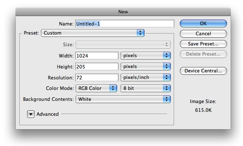Click the Image Size label
Image resolution: width=243 pixels, height=146 pixels.
pyautogui.click(x=203, y=101)
